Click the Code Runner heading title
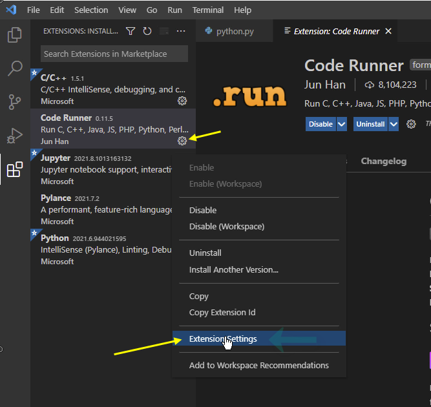The image size is (431, 407). click(x=353, y=65)
